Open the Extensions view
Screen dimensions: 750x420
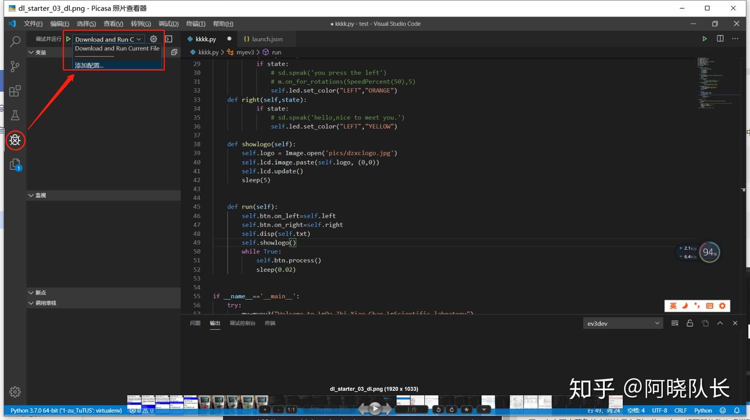pyautogui.click(x=15, y=91)
